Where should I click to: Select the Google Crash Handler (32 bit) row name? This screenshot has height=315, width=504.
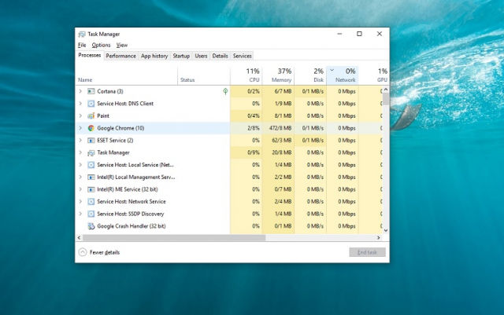132,226
